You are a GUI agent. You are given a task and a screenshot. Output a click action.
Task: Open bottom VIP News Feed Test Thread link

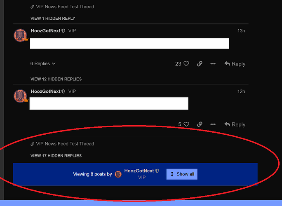65,144
